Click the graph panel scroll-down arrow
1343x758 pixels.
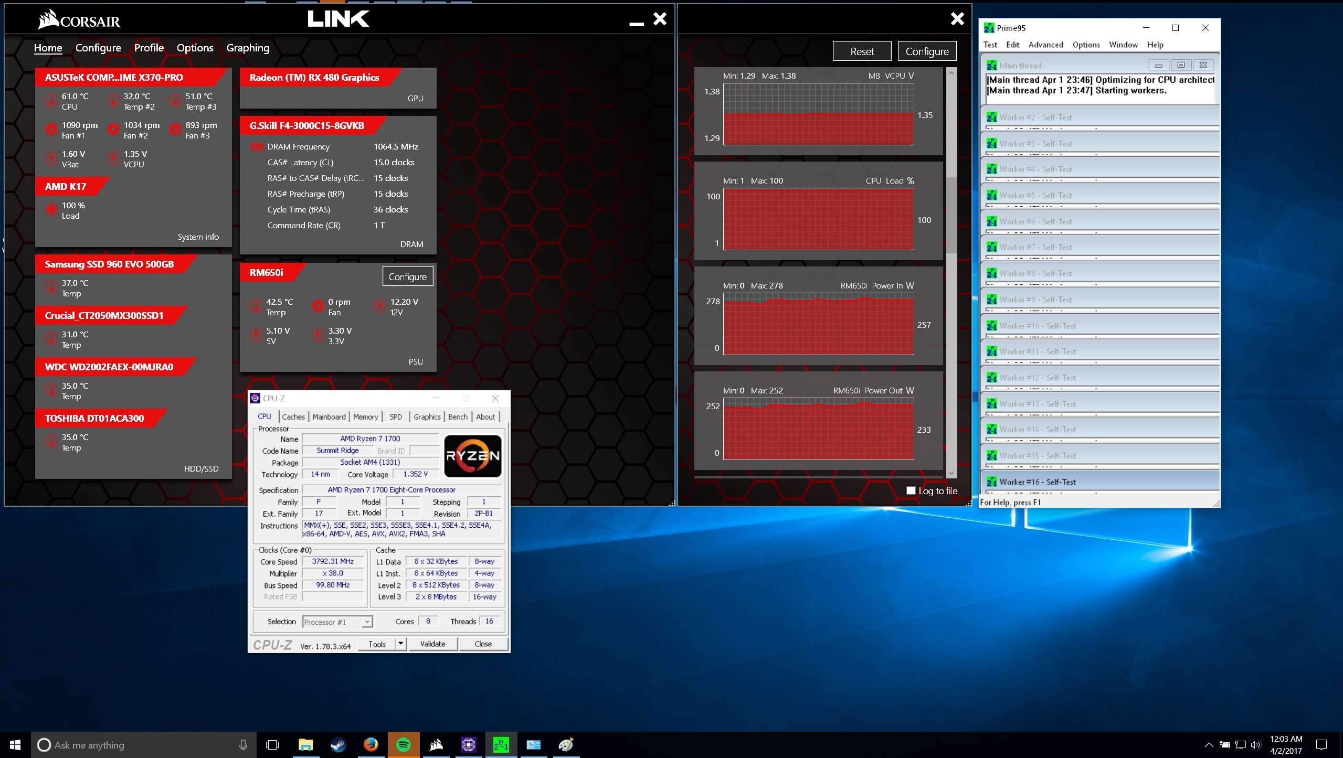tap(951, 473)
